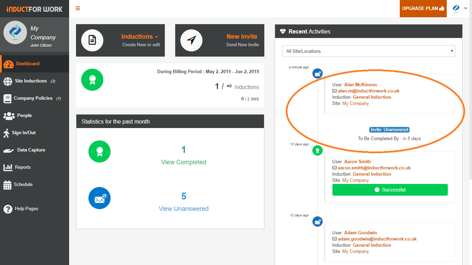Open Sign In/Out section
The image size is (472, 265).
35,133
